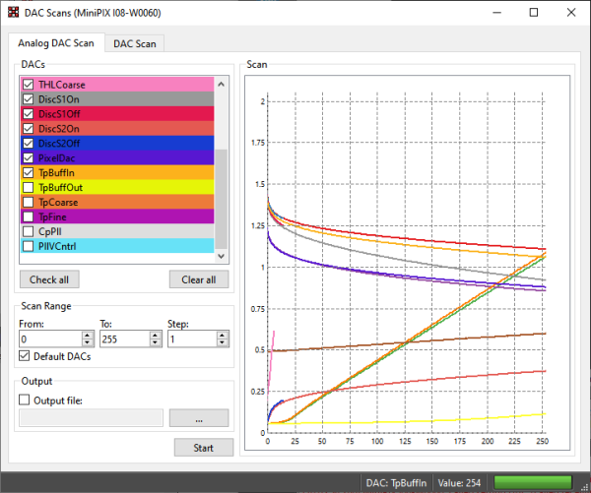Enable the TpBuffOut checkbox
The height and width of the screenshot is (493, 591).
coord(29,187)
